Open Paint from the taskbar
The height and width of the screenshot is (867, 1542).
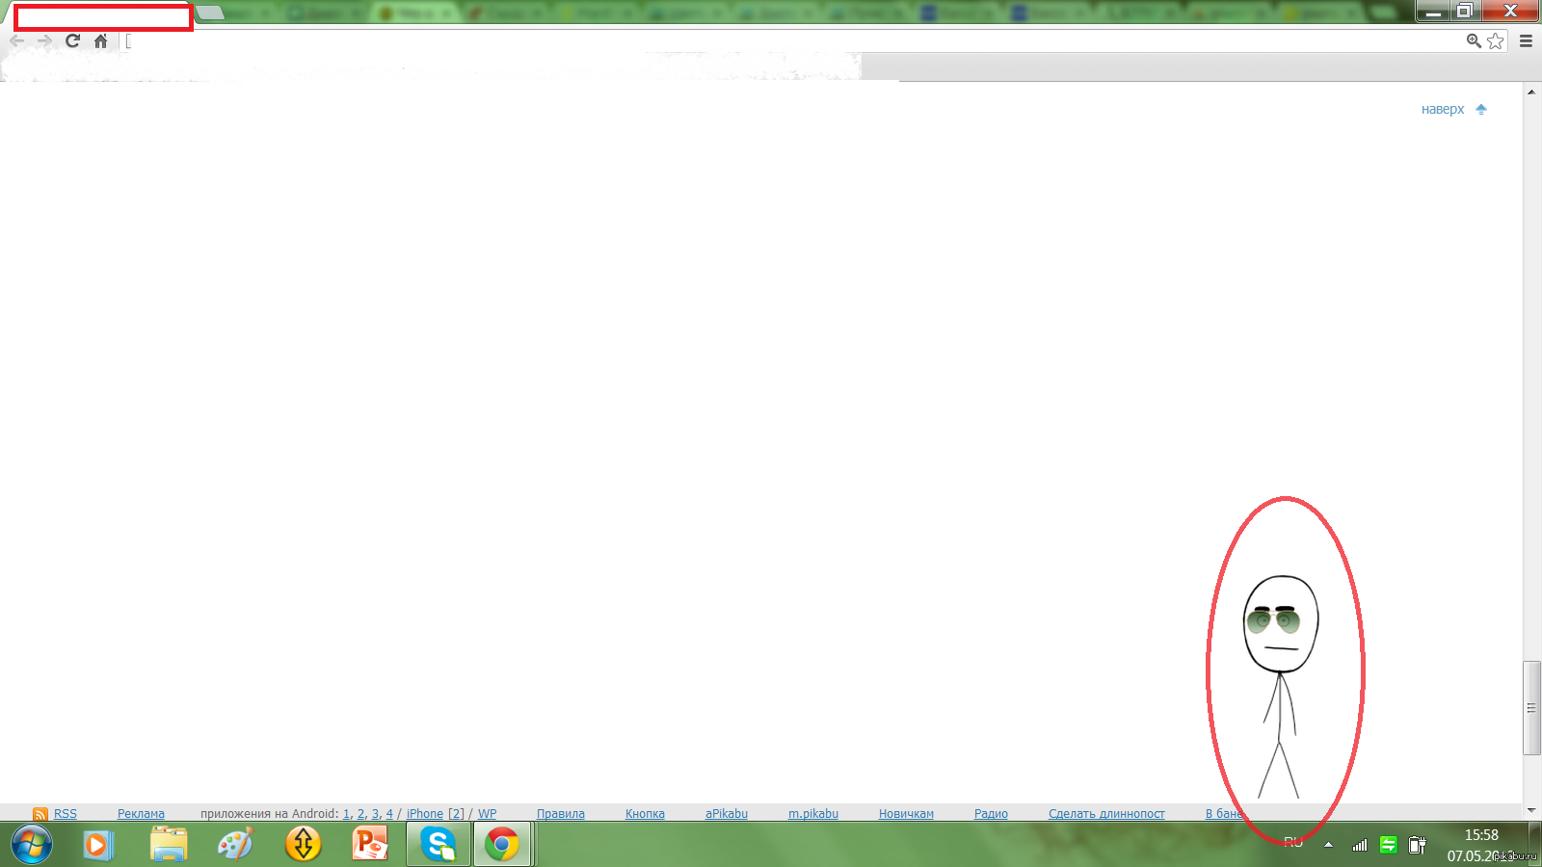coord(235,845)
